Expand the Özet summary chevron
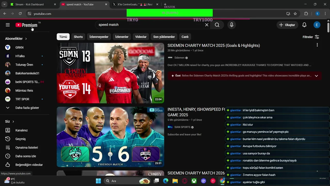Screen dimensions: 330x186 [x=316, y=76]
